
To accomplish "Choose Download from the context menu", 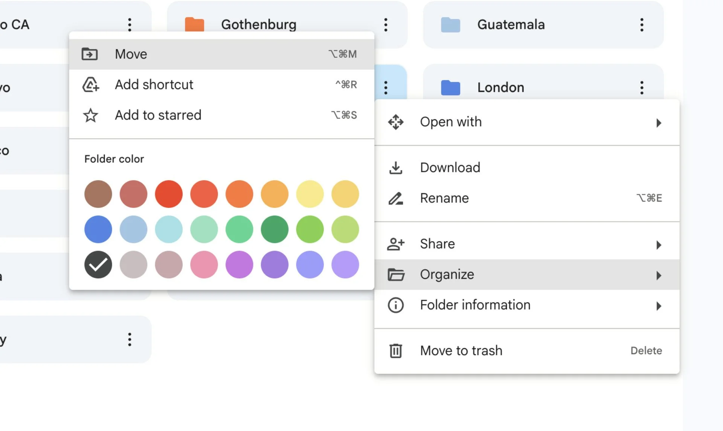I will (527, 168).
